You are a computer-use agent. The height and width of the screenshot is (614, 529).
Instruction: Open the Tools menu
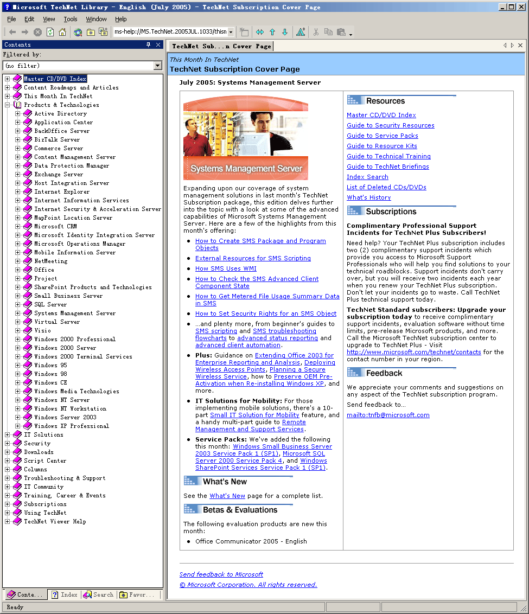pyautogui.click(x=71, y=19)
